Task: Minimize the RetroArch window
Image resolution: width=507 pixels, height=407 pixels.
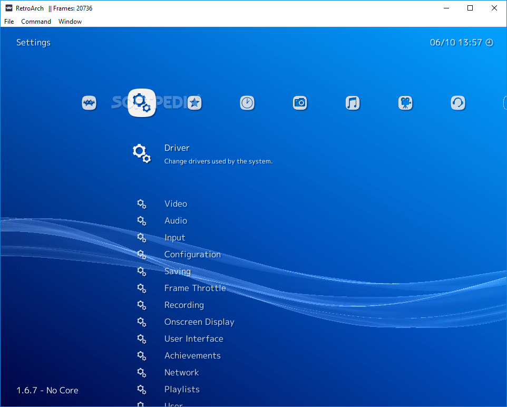Action: [x=446, y=8]
